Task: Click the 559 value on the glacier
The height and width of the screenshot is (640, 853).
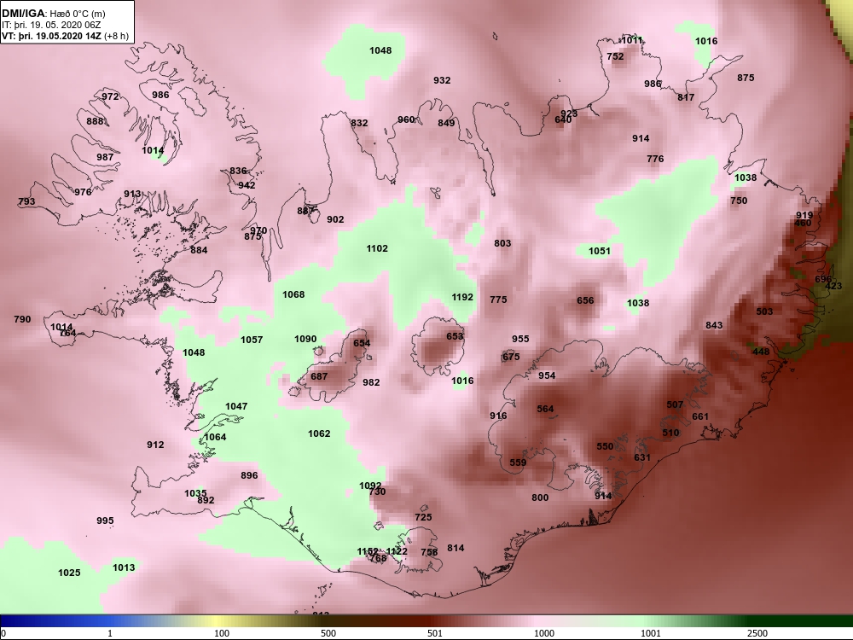Action: (518, 463)
